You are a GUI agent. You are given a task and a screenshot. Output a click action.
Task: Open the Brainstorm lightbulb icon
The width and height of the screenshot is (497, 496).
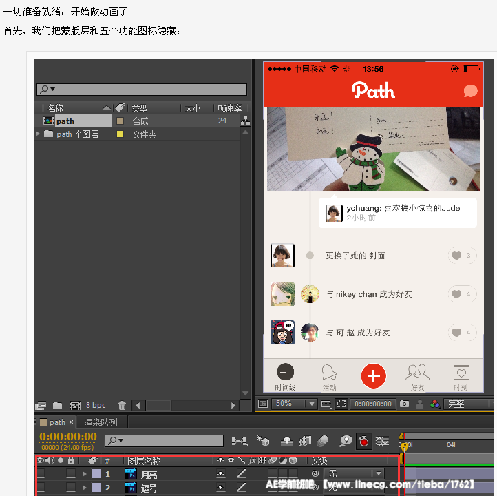(346, 441)
